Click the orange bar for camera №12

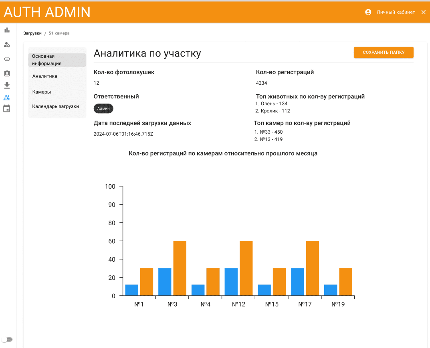pyautogui.click(x=246, y=269)
